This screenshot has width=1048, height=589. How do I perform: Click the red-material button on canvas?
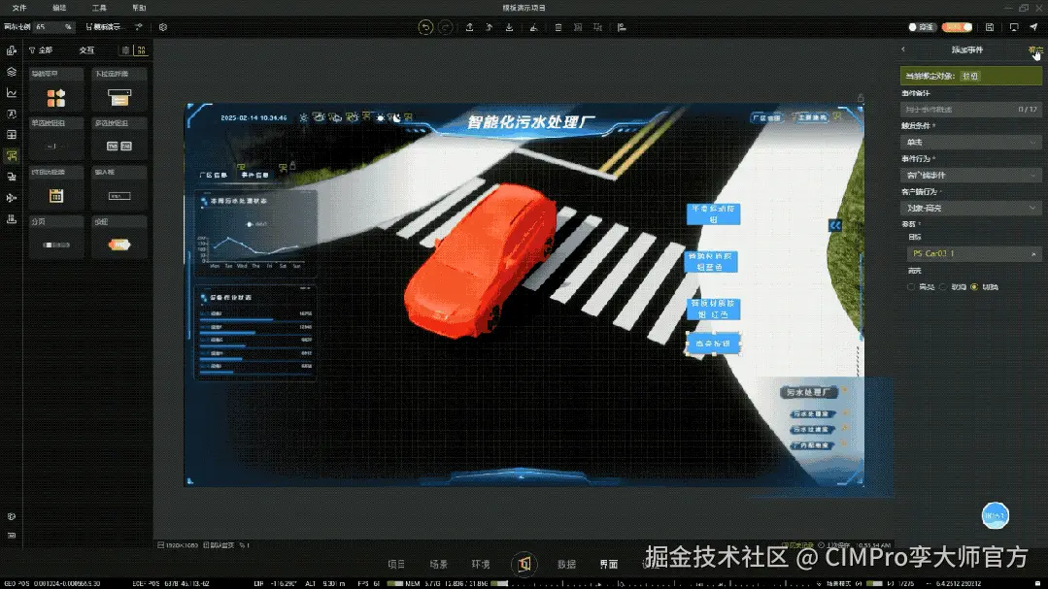click(x=713, y=309)
